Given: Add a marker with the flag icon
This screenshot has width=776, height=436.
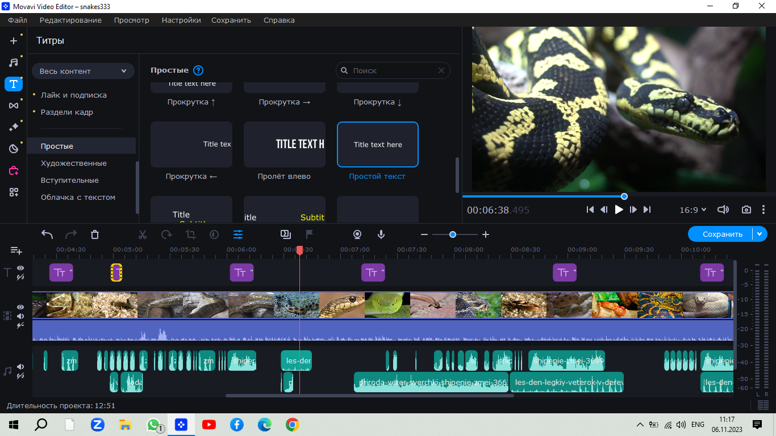Looking at the screenshot, I should (310, 234).
